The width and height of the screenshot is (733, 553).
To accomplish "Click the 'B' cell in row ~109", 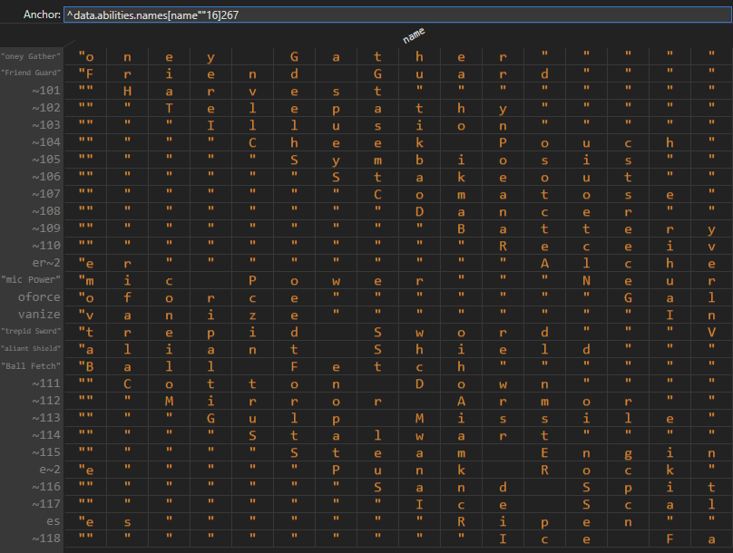I will click(462, 228).
